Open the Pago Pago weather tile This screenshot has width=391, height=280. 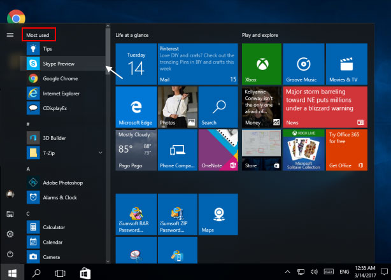click(x=136, y=150)
